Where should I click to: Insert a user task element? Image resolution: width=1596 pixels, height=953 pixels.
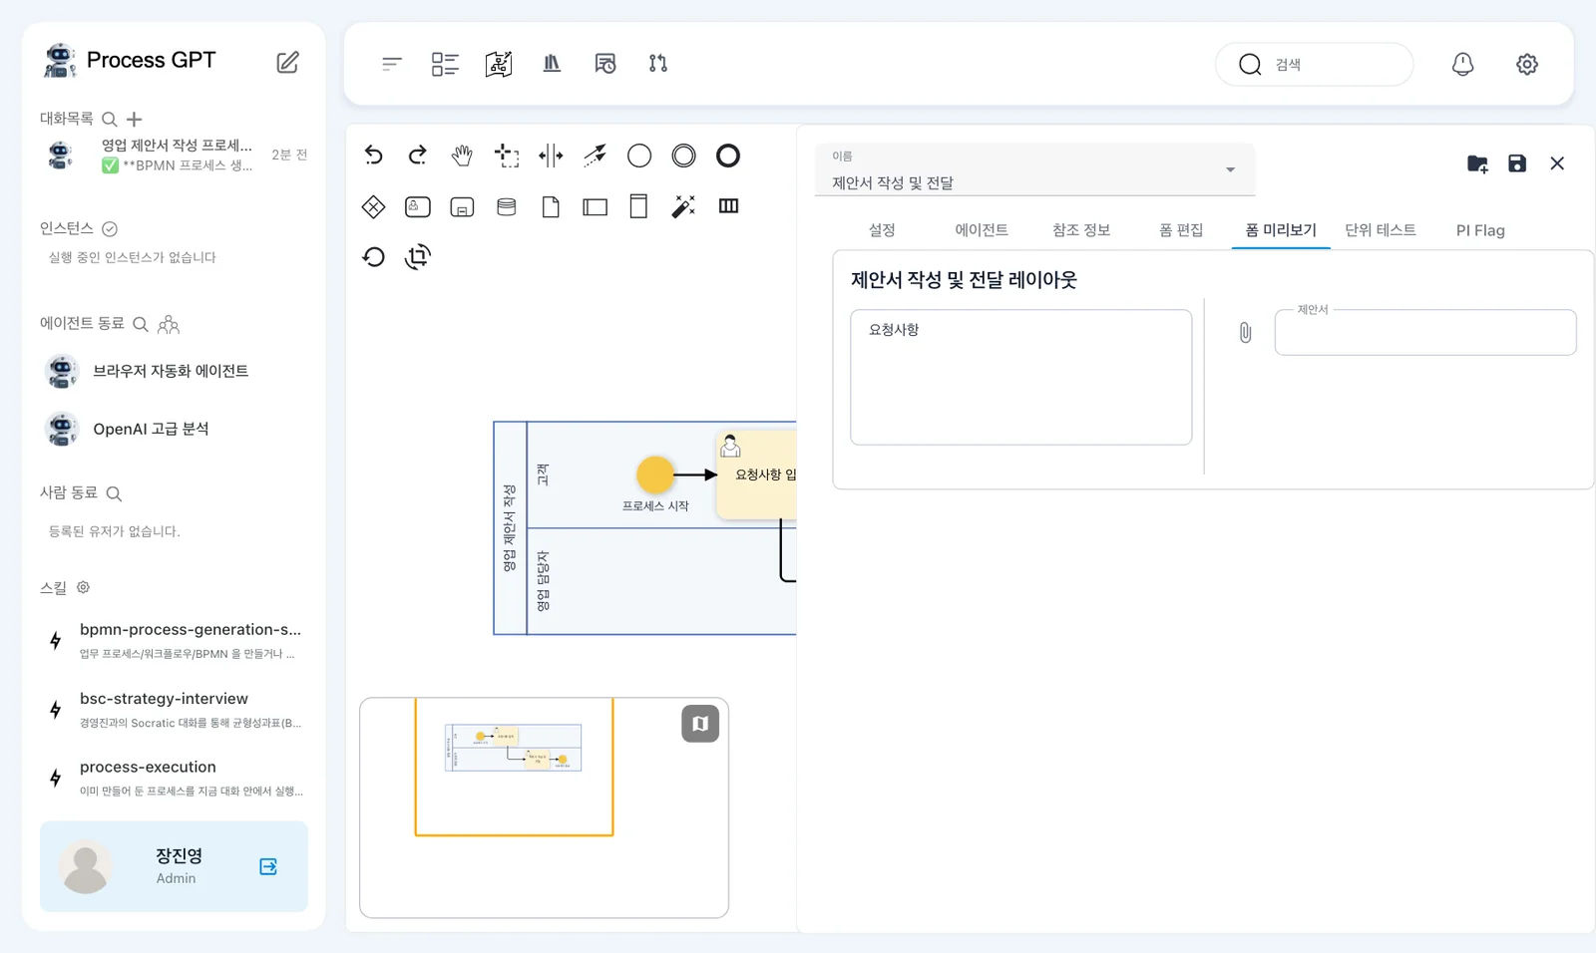click(x=418, y=206)
